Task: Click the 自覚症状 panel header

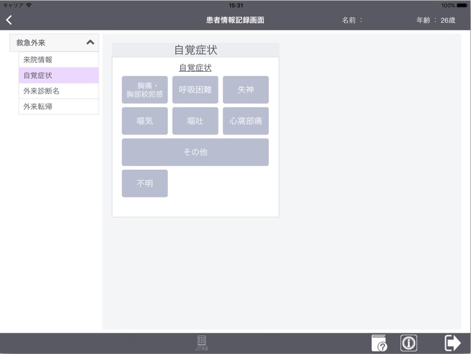Action: click(195, 50)
